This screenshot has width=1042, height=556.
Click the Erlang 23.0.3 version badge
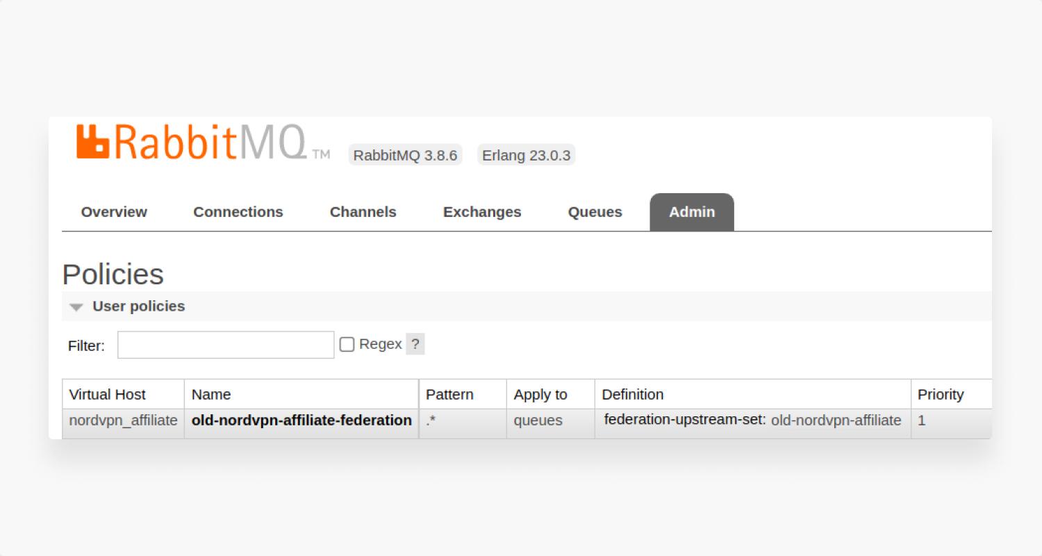click(x=527, y=155)
